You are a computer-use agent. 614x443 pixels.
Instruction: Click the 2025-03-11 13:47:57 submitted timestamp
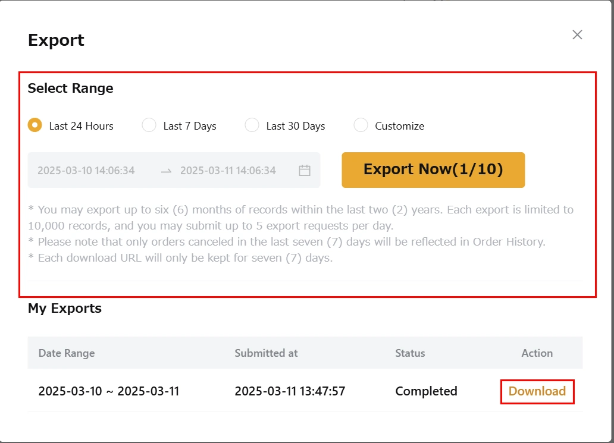(x=290, y=391)
